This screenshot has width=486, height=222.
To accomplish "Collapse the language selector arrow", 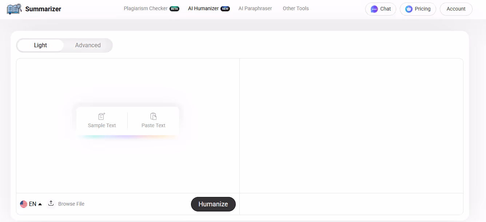I will [x=40, y=204].
